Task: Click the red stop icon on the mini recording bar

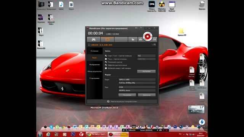Action: pos(167,130)
